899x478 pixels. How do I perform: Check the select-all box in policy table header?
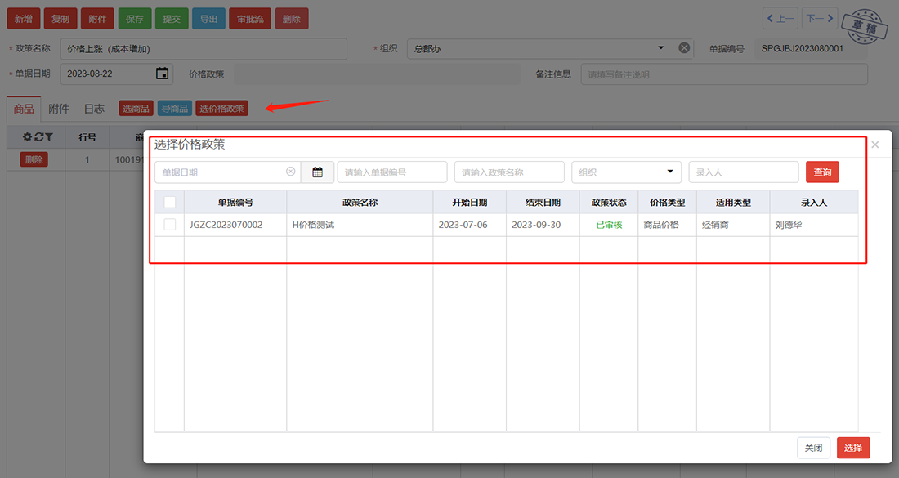coord(170,202)
